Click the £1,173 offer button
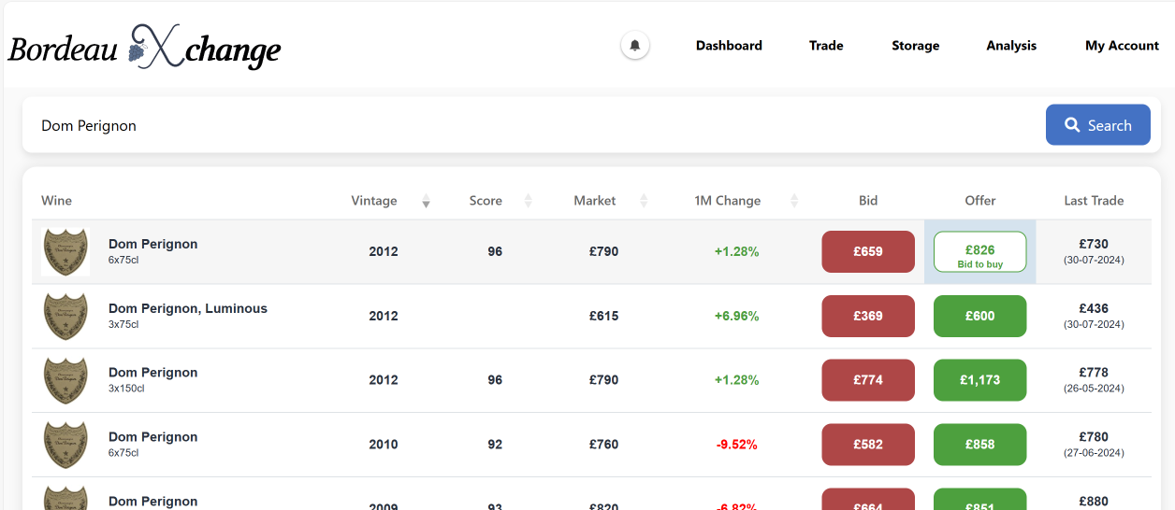This screenshot has height=510, width=1175. 980,380
